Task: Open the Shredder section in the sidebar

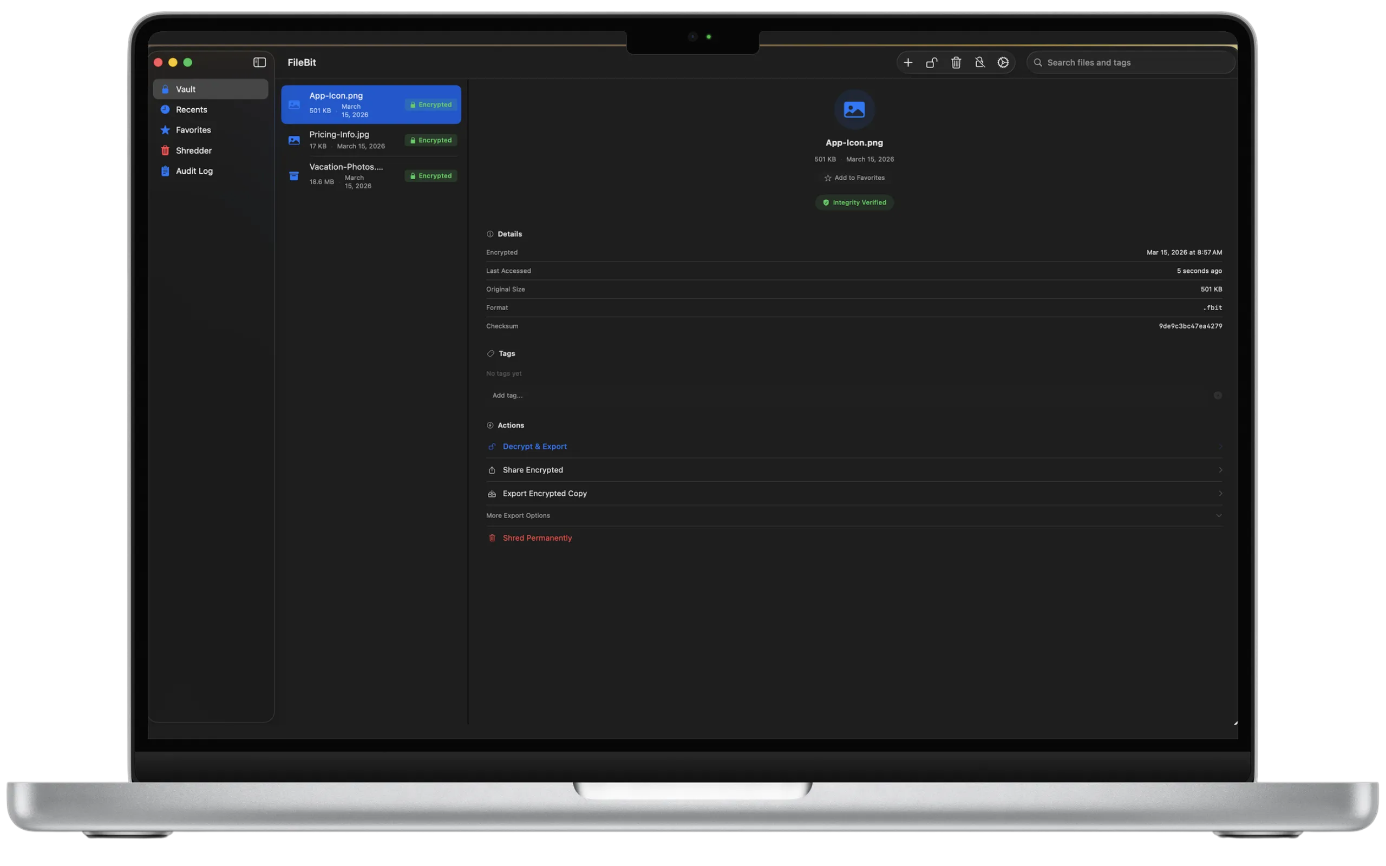Action: 194,150
